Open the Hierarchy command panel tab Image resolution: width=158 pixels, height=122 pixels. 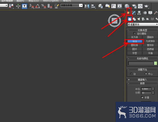pyautogui.click(x=139, y=13)
